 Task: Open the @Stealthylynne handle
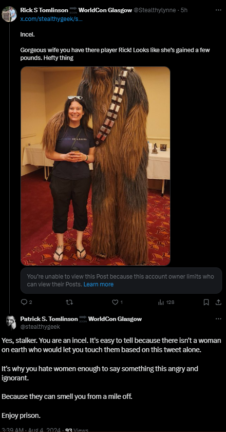click(x=154, y=10)
